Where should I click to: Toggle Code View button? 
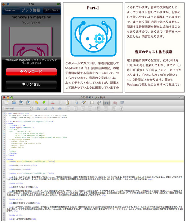pos(106,103)
